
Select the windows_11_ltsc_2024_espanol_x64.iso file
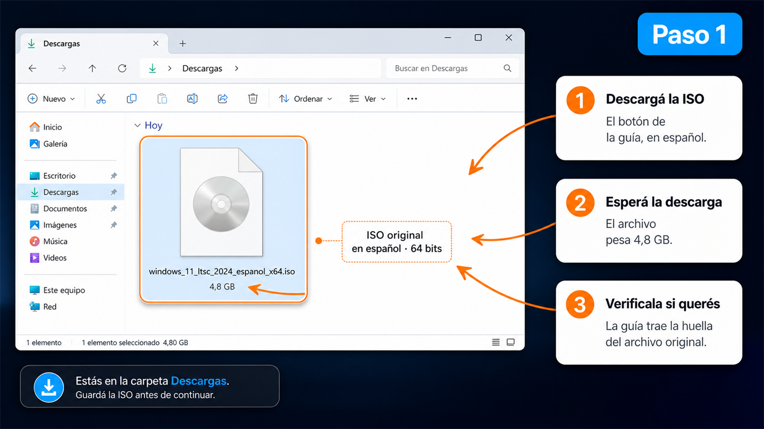pos(223,219)
